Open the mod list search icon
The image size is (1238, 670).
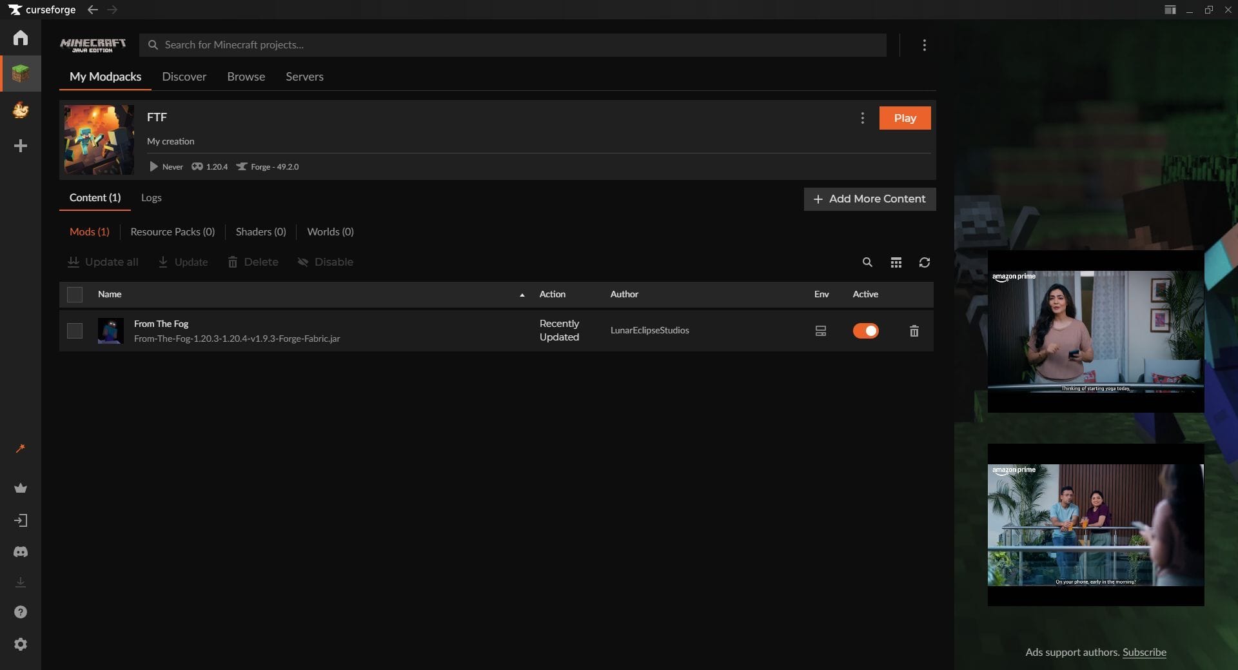867,262
